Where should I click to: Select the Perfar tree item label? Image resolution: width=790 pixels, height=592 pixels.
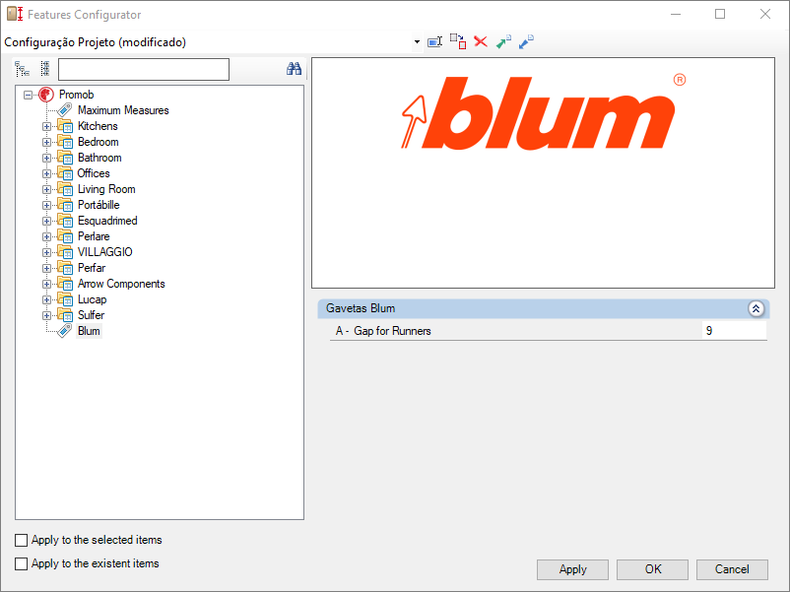click(92, 268)
